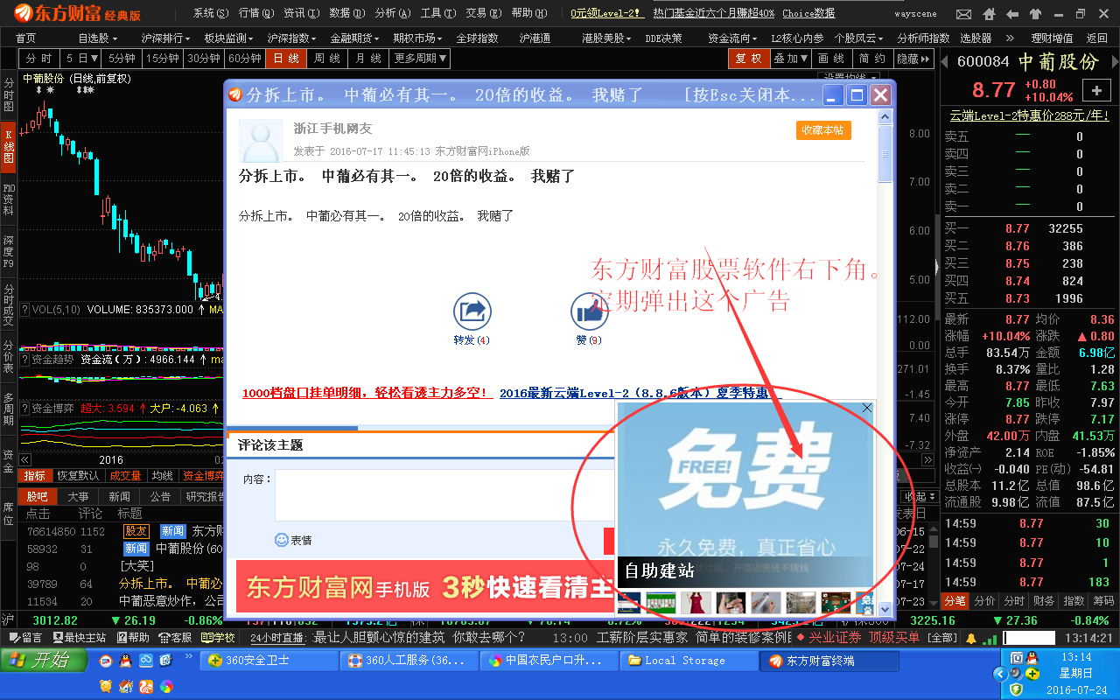Open 分时成交 in left sidebar
Image resolution: width=1120 pixels, height=700 pixels.
(9, 304)
